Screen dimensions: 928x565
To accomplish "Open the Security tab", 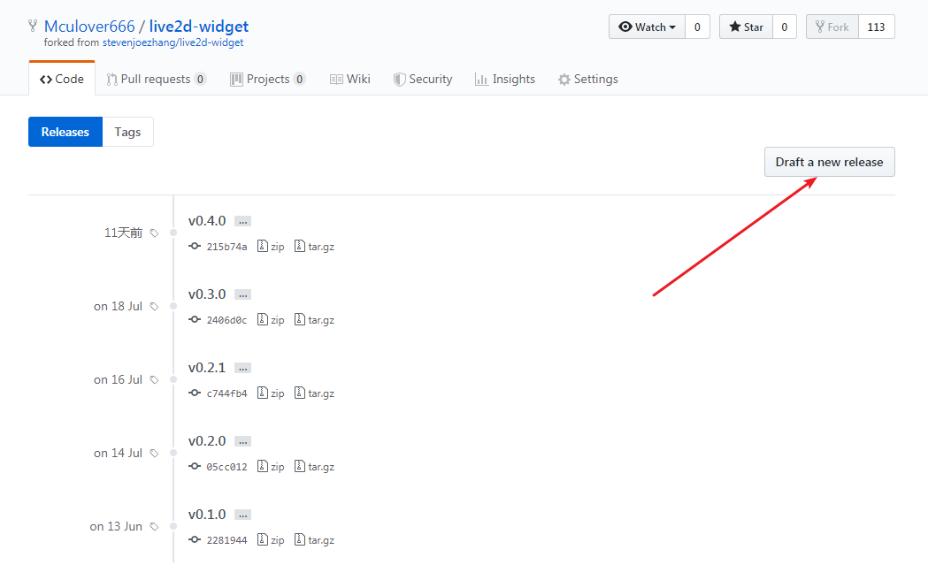I will [x=423, y=80].
